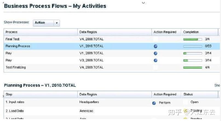Click the Completion column header
Viewport: 221px width, 121px height.
point(191,32)
